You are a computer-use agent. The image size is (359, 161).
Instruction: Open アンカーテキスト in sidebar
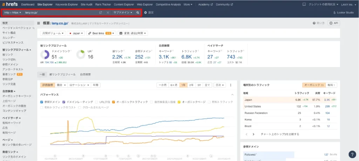click(13, 69)
